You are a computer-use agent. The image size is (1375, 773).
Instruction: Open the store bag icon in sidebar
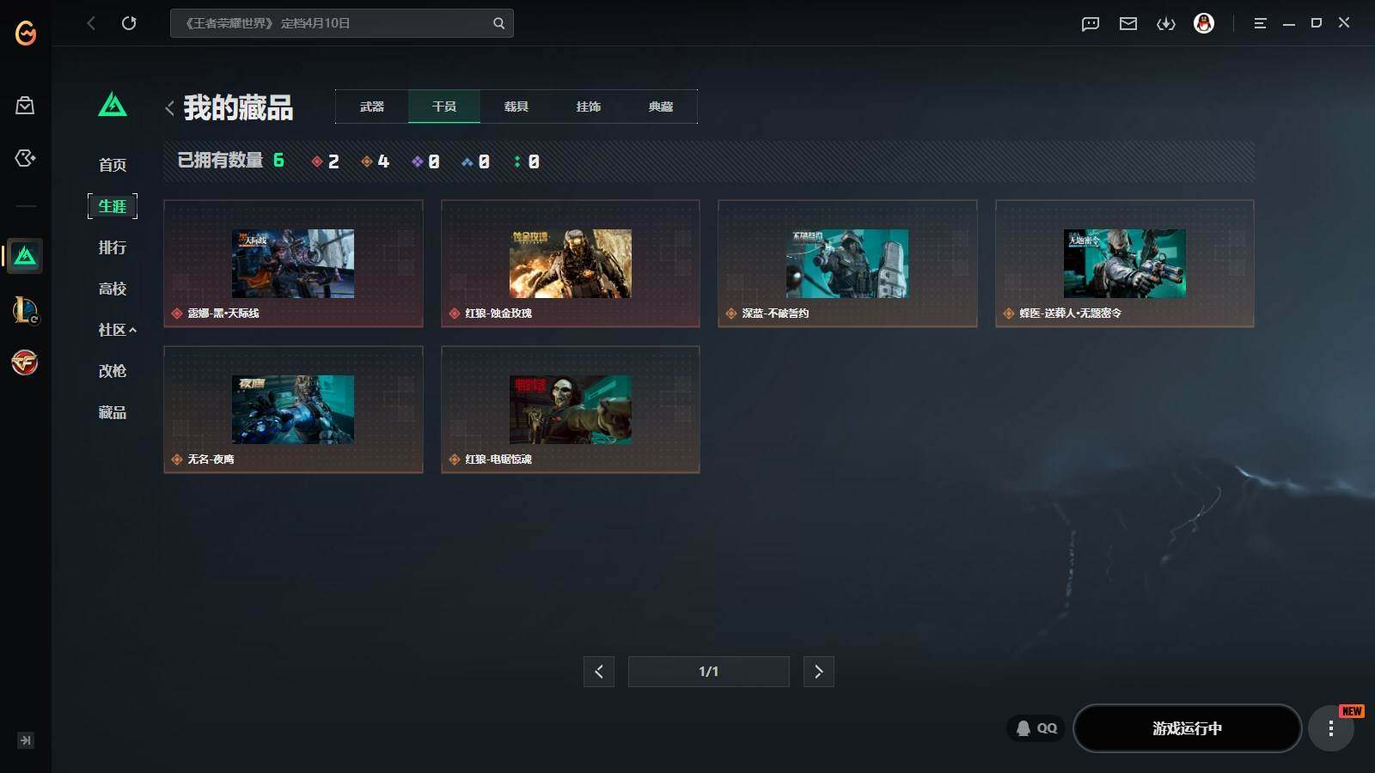tap(25, 106)
